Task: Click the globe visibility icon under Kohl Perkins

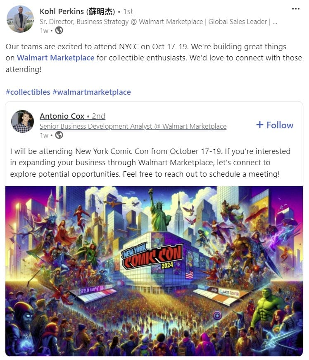Action: click(x=59, y=31)
